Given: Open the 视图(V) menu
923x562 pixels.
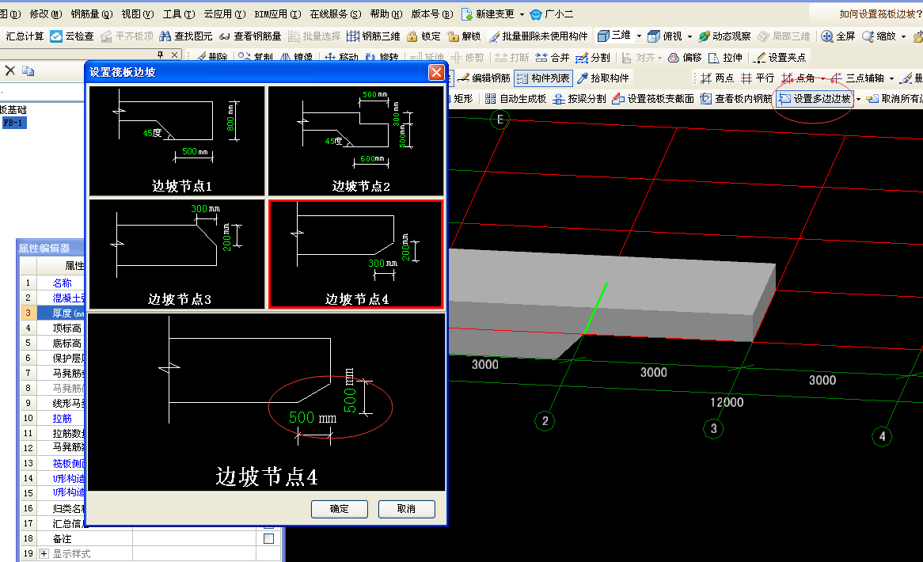Looking at the screenshot, I should 137,14.
